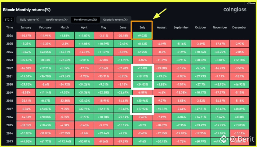Click the +39.93% cell for October 2021
Image resolution: width=257 pixels, height=147 pixels.
pos(201,76)
